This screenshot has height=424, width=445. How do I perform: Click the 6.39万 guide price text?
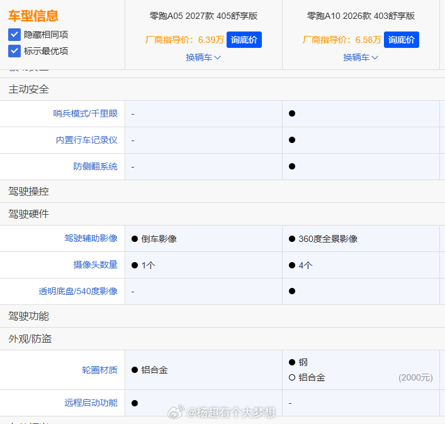click(x=211, y=40)
